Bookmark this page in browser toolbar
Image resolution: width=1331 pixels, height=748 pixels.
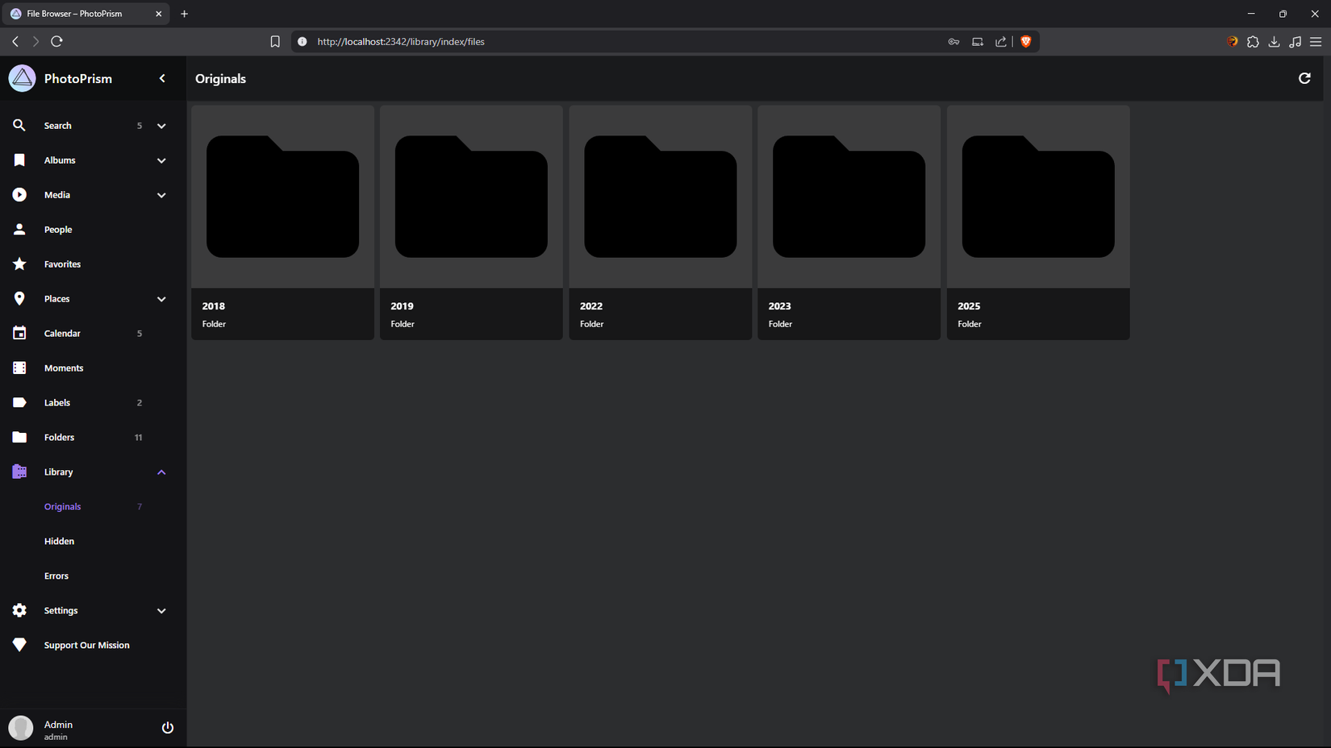[x=275, y=42]
